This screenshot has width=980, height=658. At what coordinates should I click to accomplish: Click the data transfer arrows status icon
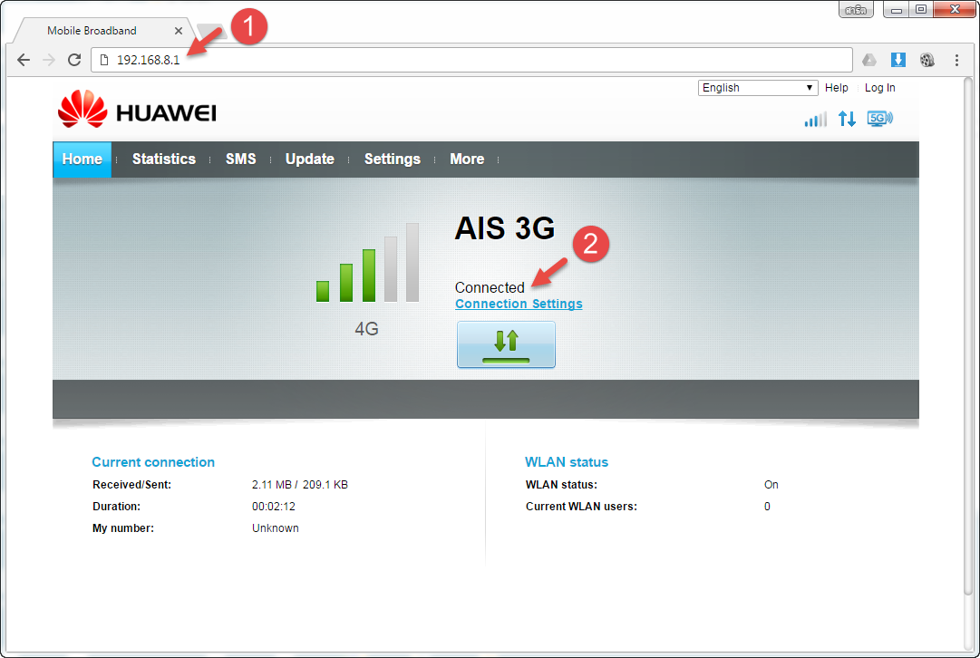[847, 118]
